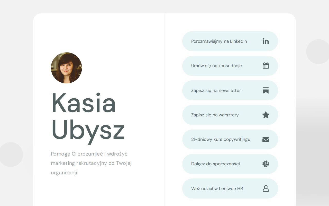Click the envelope icon on the copywriting course row
329x206 pixels.
click(x=266, y=139)
